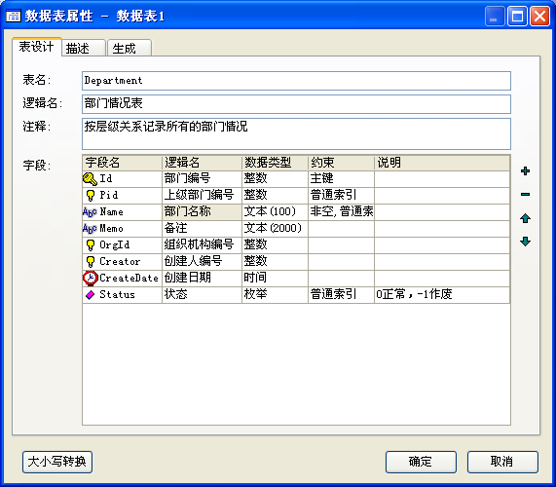Click the 文本 (2000) data type cell
The height and width of the screenshot is (487, 556).
[276, 229]
